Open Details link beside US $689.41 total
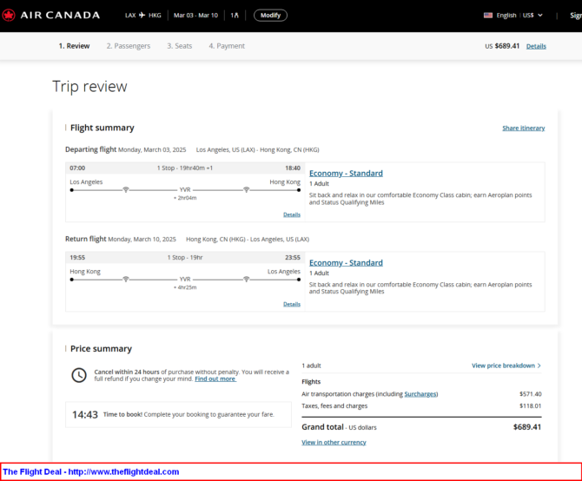582x481 pixels. [536, 46]
